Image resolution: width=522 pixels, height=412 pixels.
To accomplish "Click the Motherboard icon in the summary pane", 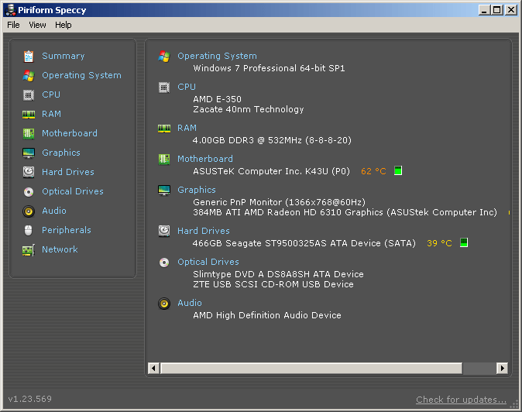I will tap(164, 160).
